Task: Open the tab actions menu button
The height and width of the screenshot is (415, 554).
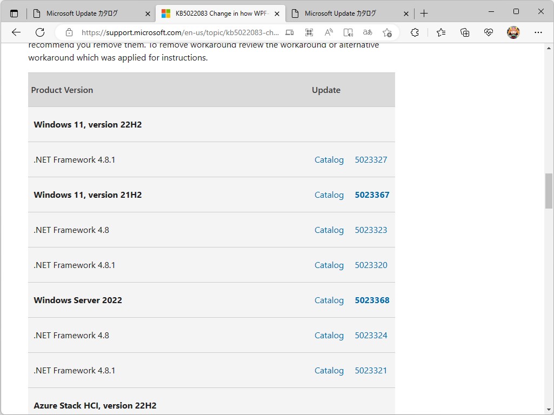Action: pyautogui.click(x=14, y=13)
